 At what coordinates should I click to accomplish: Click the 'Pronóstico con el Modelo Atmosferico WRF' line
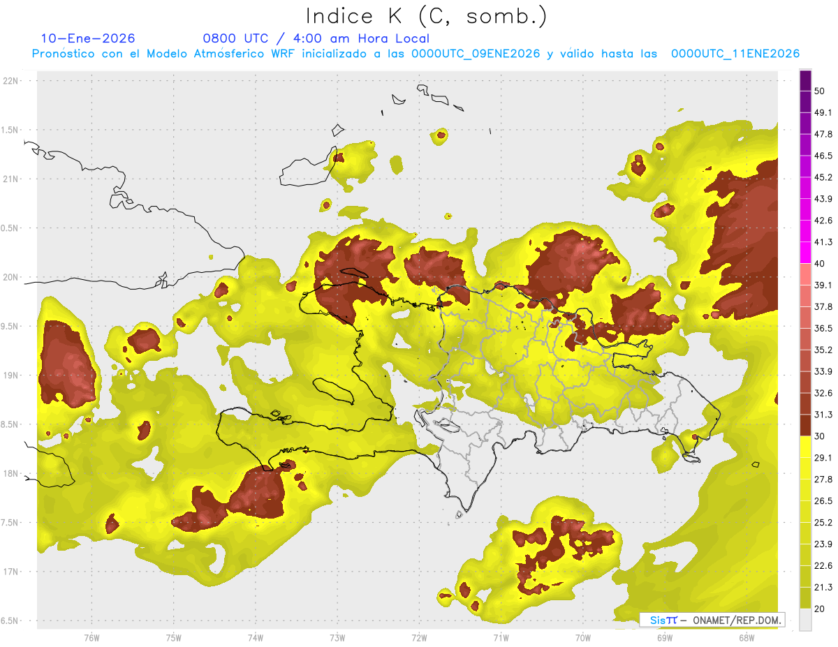click(416, 54)
